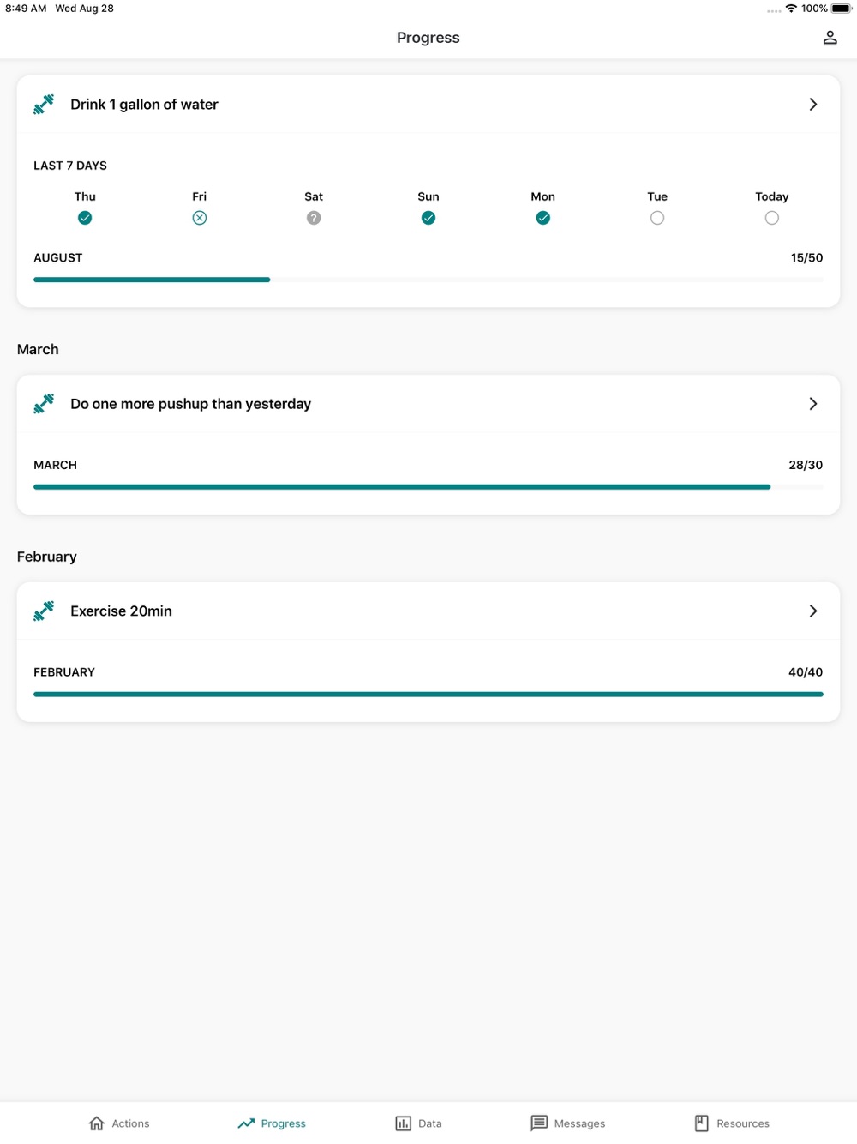Click the Exercise 20min goal title
Viewport: 857px width, 1144px height.
[x=121, y=611]
